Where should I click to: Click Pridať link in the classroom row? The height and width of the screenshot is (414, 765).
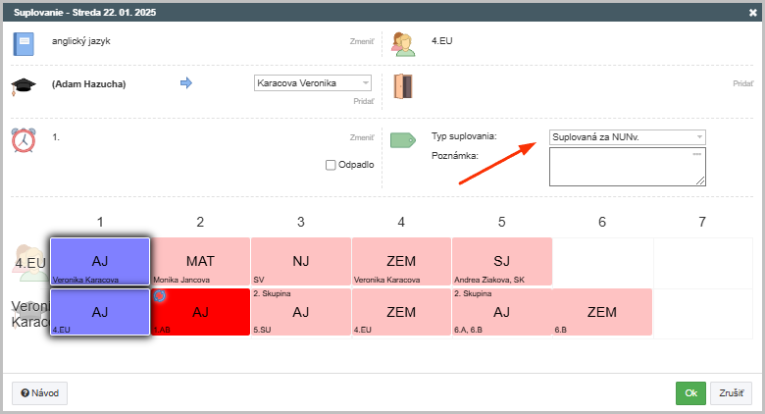(743, 83)
